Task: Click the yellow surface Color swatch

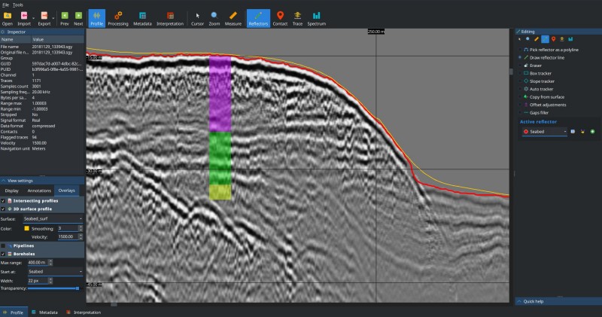Action: point(26,228)
